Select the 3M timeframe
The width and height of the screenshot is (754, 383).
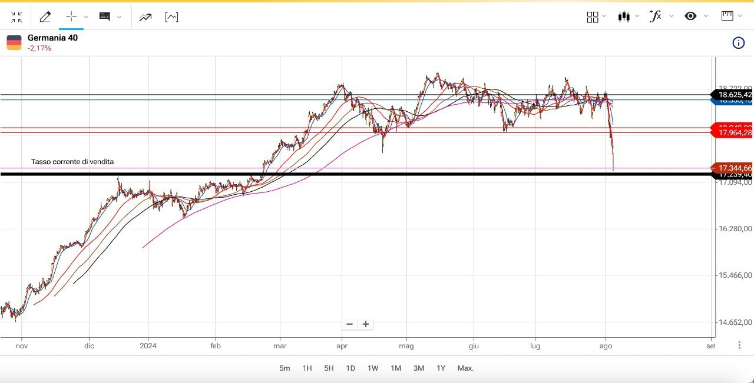419,368
